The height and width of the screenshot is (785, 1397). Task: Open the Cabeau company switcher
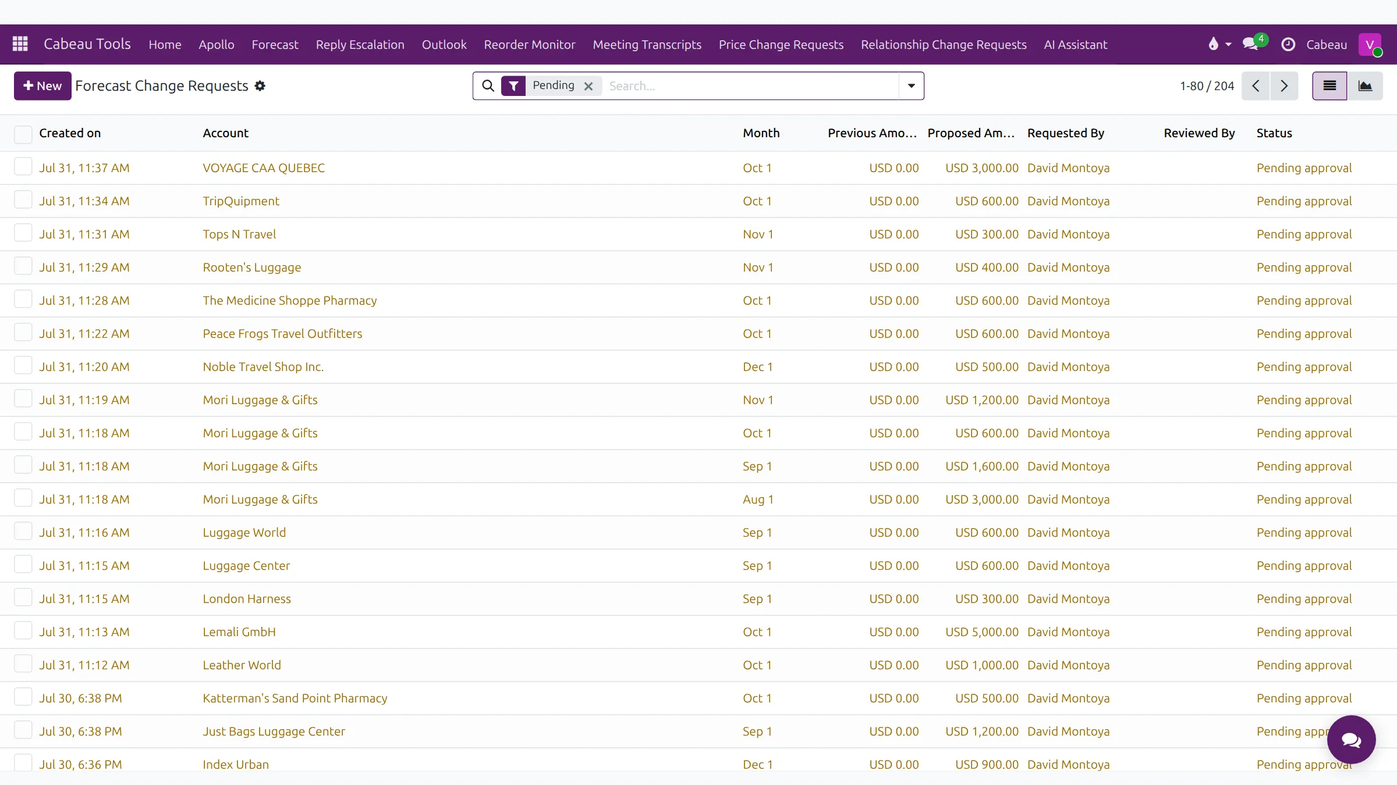tap(1327, 44)
